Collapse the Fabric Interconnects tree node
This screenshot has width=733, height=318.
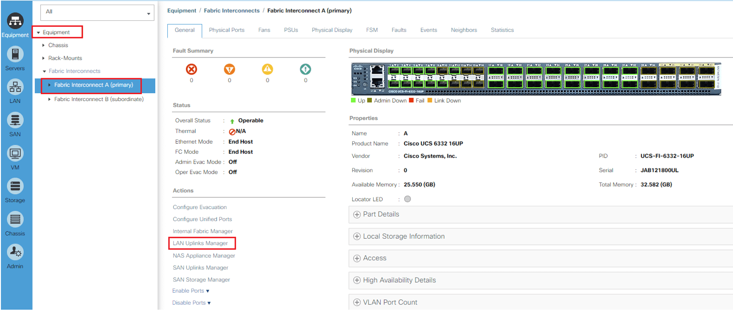click(45, 71)
